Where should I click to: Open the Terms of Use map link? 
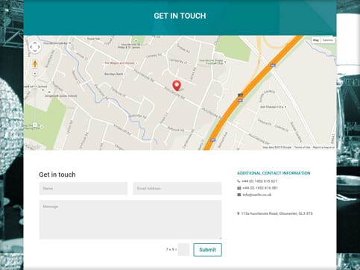click(x=302, y=148)
